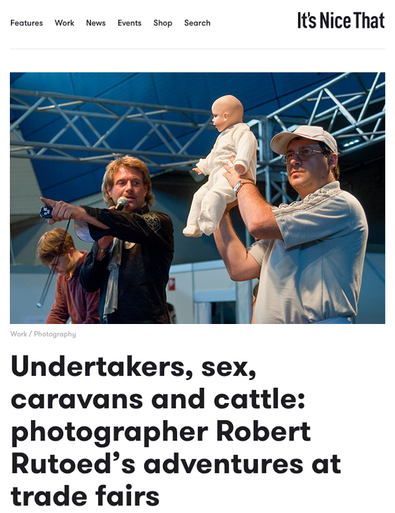Click the white cap on the man

click(303, 139)
